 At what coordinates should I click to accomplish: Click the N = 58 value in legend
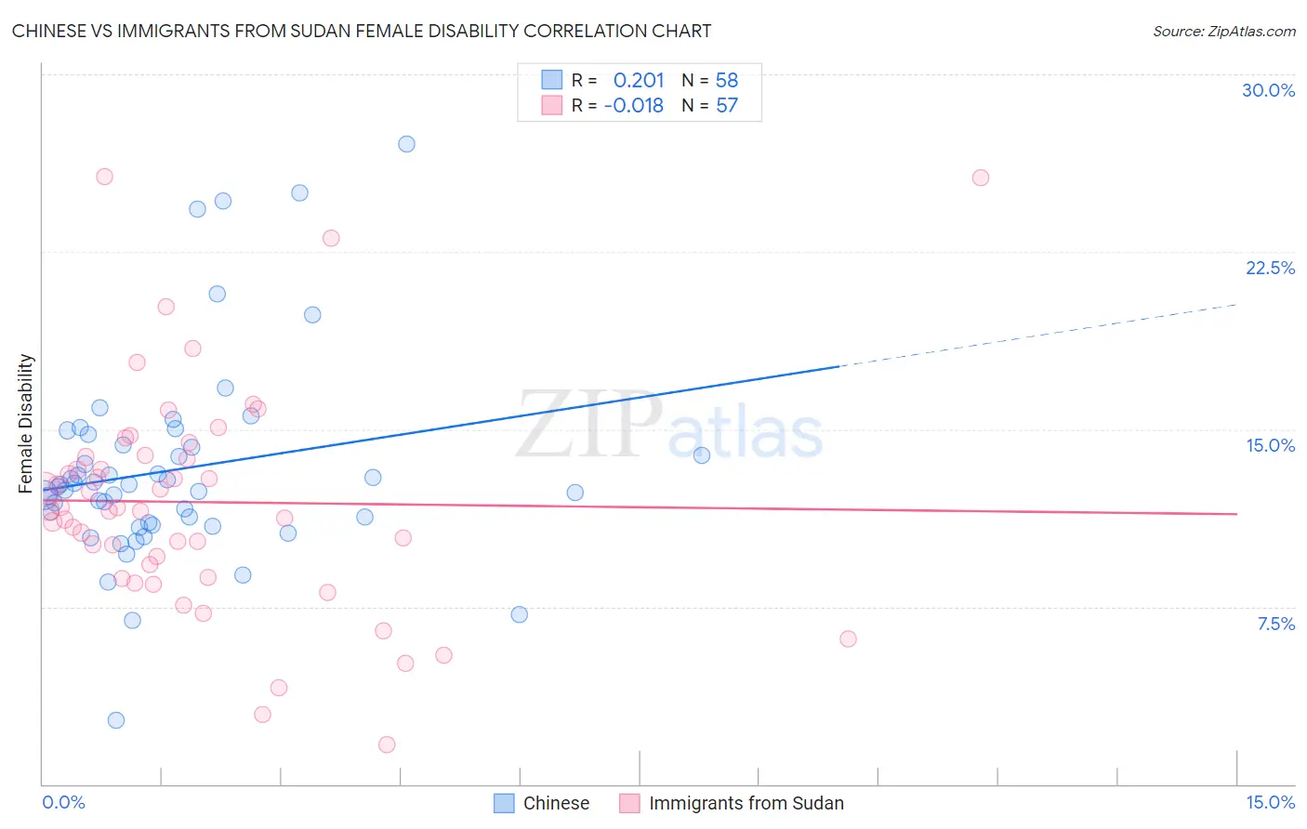[710, 80]
